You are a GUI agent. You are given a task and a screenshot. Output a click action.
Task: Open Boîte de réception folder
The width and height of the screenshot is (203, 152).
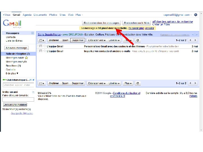[x=18, y=54]
